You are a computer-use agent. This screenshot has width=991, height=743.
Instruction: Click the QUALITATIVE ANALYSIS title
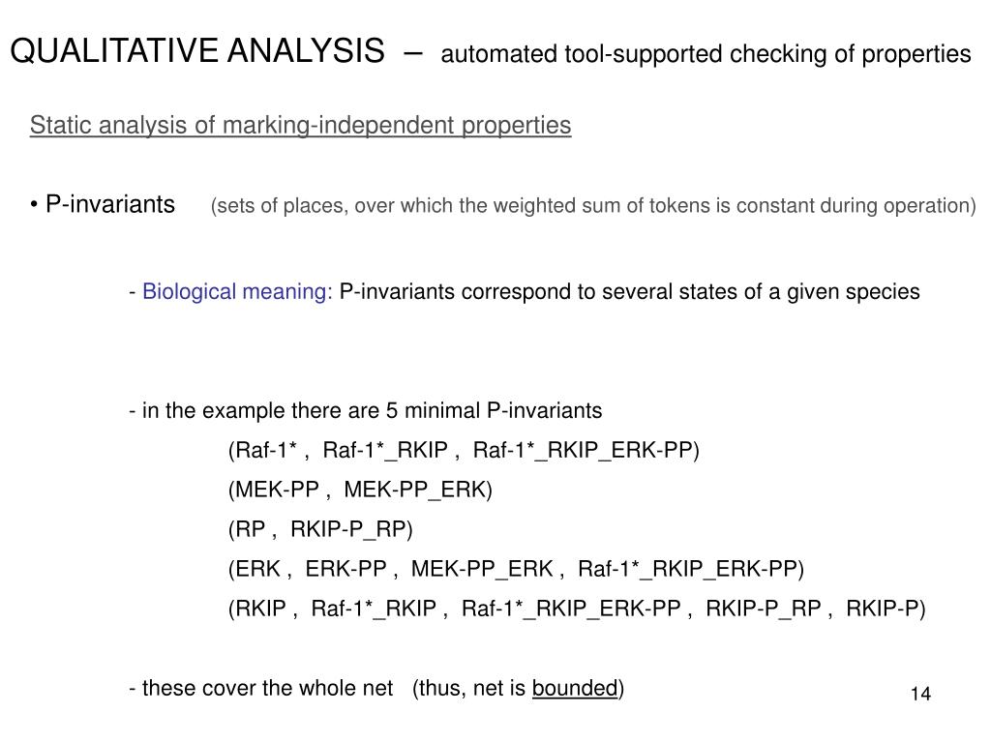tap(197, 50)
